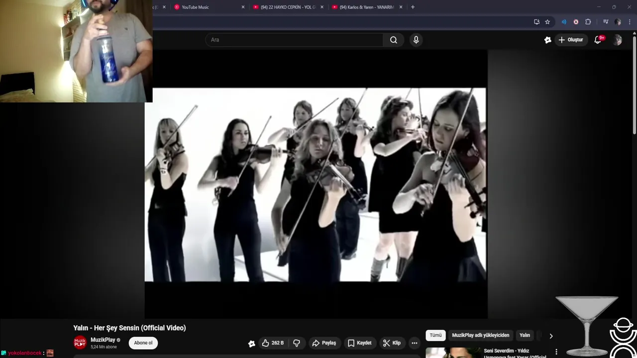Screen dimensions: 637x358
Task: Subscribe with Abone ol button
Action: click(143, 343)
